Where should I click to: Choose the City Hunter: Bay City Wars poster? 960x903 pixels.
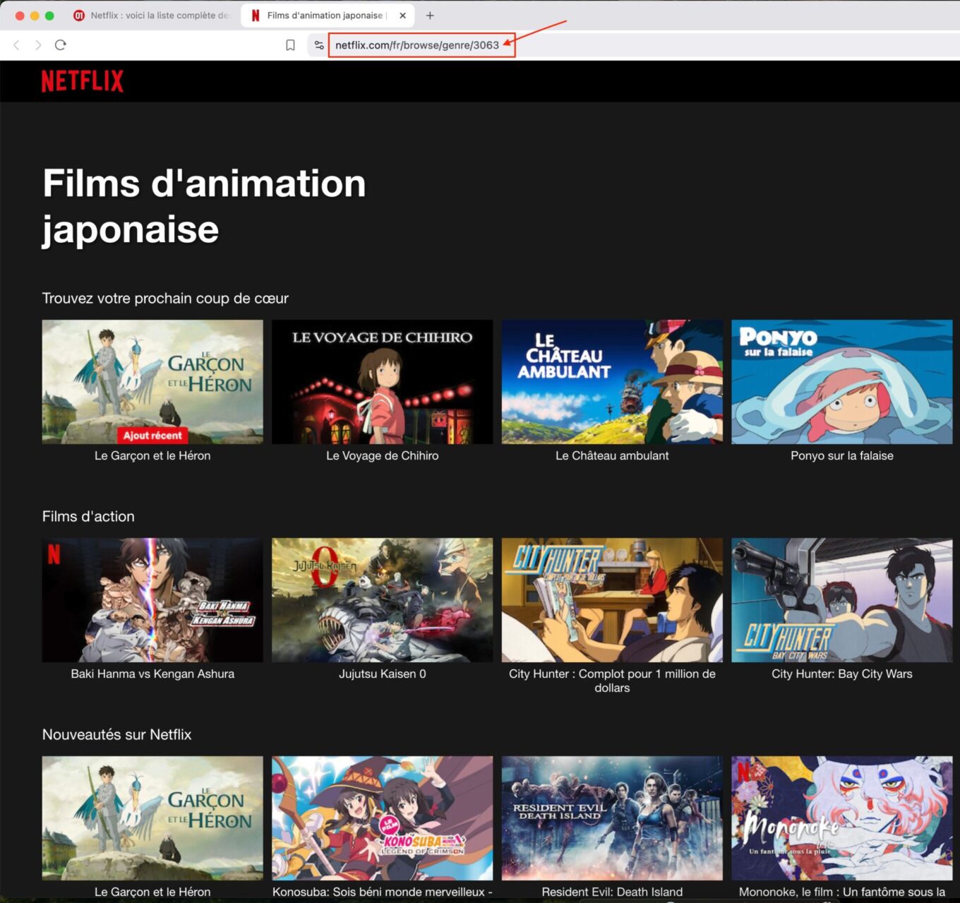(842, 600)
